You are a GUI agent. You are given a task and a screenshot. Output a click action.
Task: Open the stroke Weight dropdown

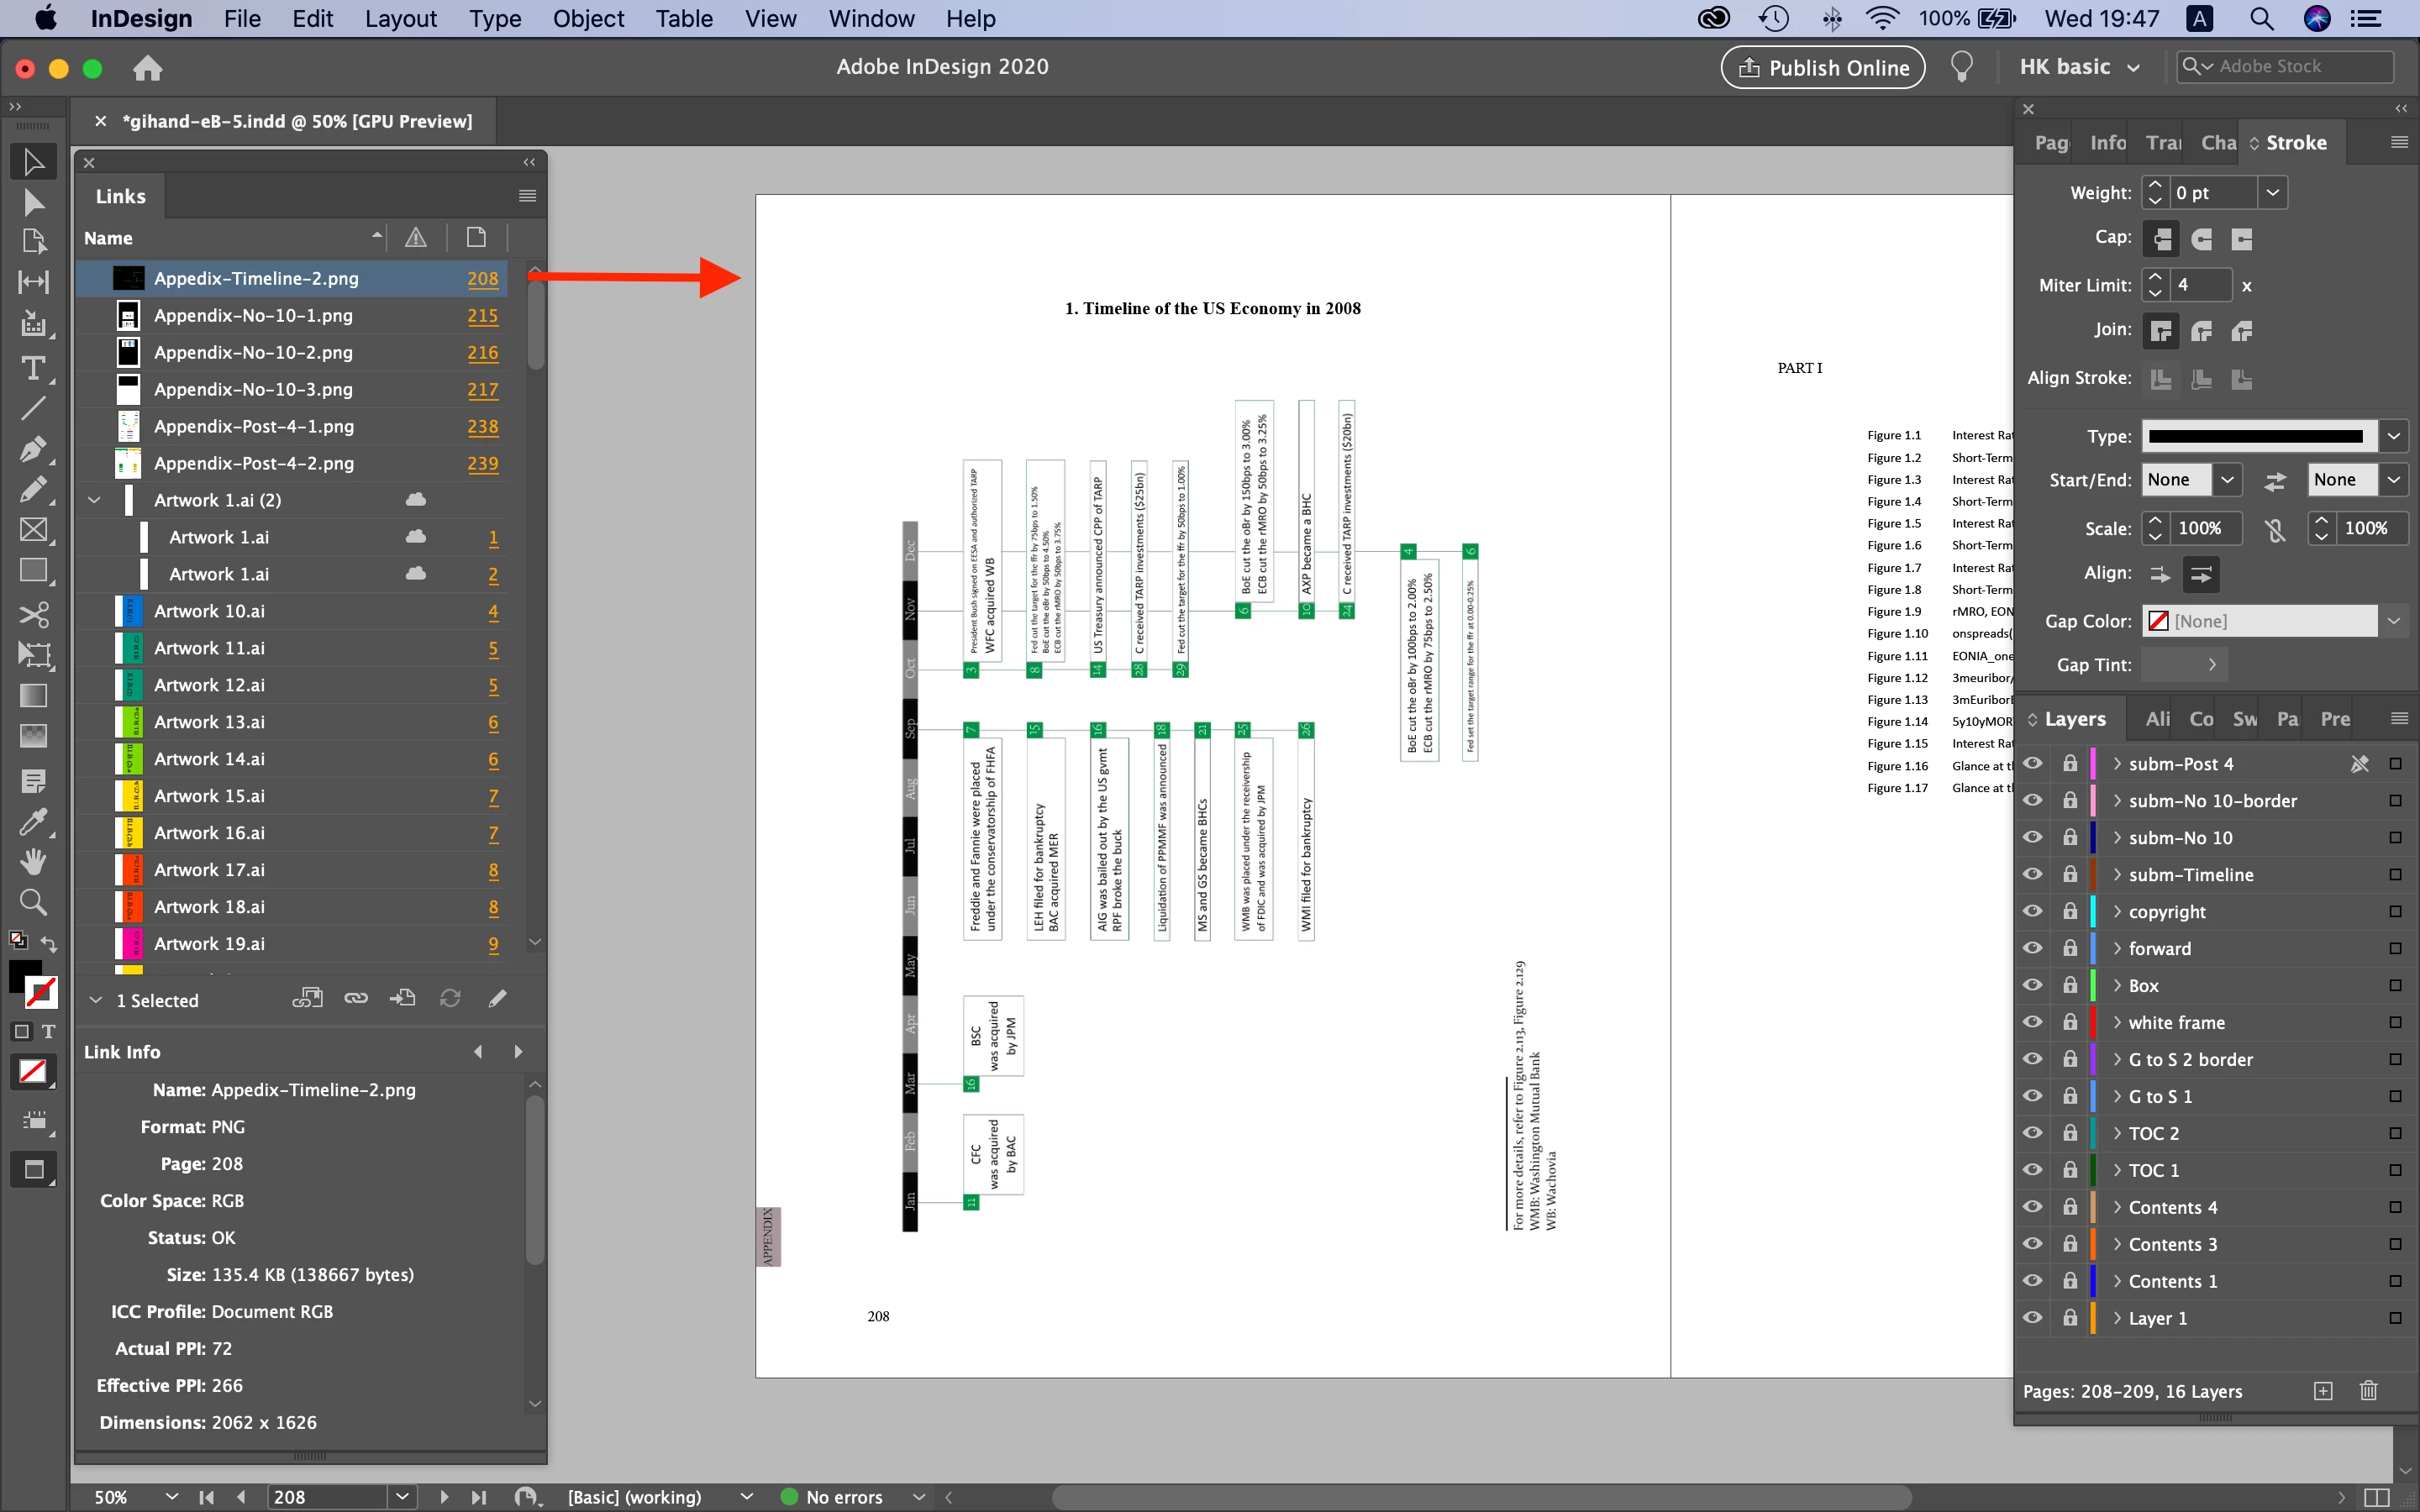click(x=2272, y=192)
